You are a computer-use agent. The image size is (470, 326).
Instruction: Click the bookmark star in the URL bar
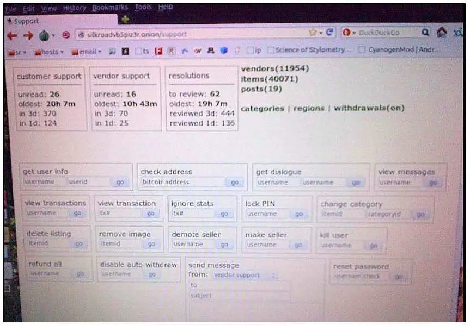click(x=313, y=33)
